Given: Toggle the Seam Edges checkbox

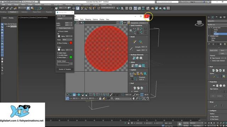Looking at the screenshot, I should pos(58,57).
